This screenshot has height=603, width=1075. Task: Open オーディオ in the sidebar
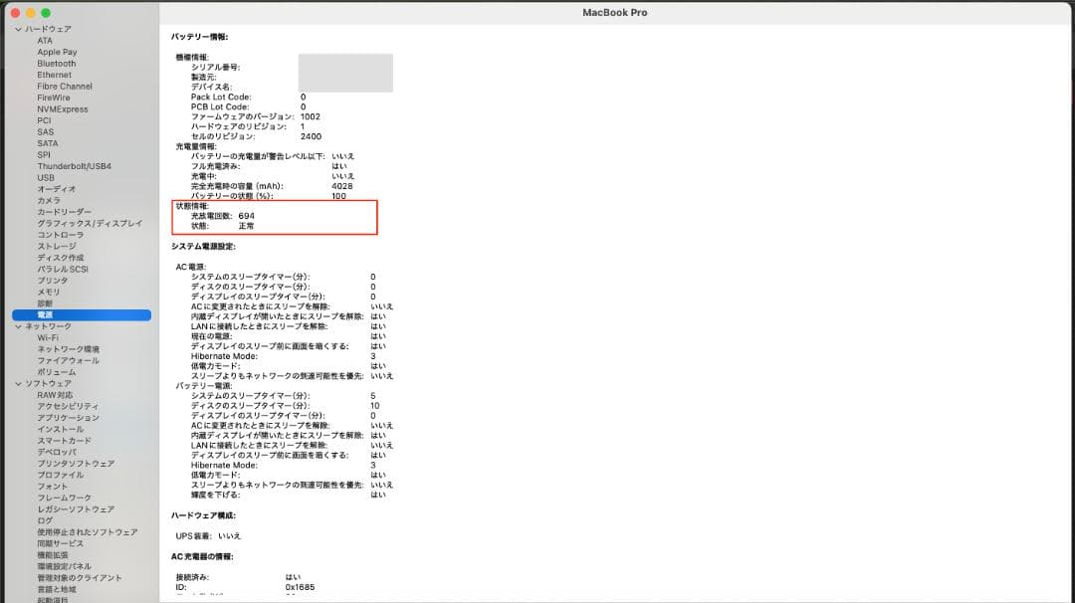click(x=56, y=189)
